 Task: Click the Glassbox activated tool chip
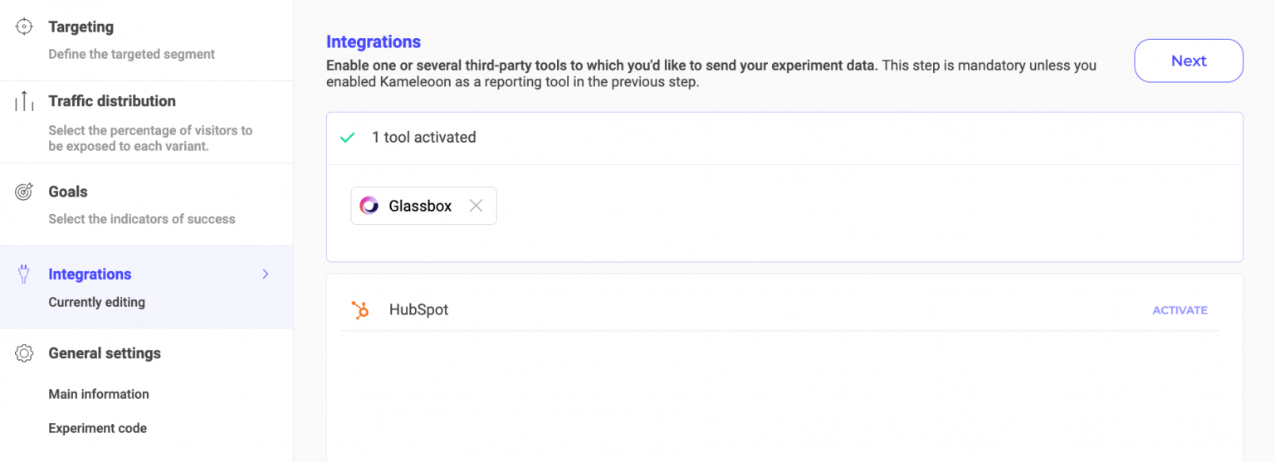419,206
